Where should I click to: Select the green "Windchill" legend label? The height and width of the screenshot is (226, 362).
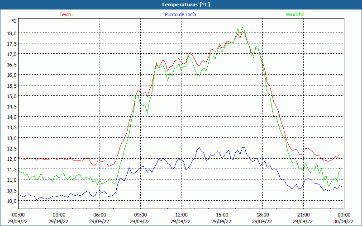click(295, 14)
